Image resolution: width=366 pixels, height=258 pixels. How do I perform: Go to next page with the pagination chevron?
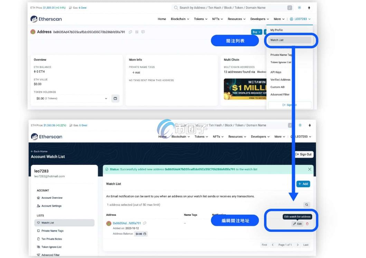(298, 245)
